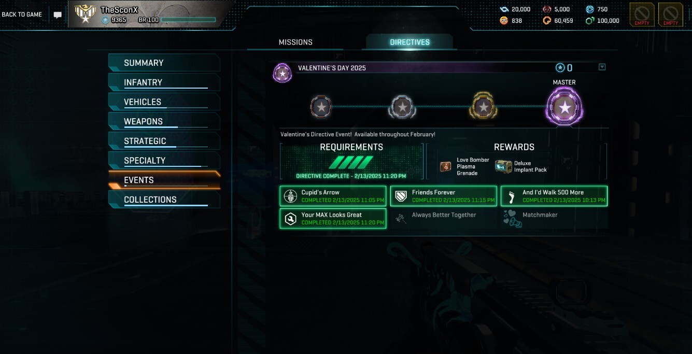Select the purple Master tier medal
This screenshot has height=354, width=692.
pyautogui.click(x=564, y=107)
